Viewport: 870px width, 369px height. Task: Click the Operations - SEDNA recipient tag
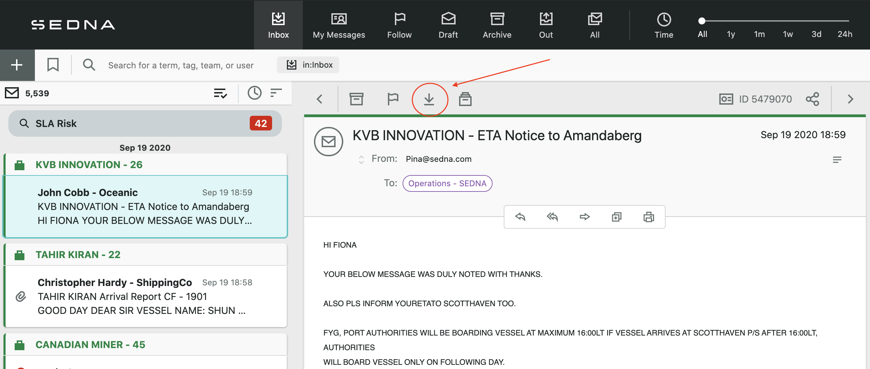pyautogui.click(x=448, y=183)
